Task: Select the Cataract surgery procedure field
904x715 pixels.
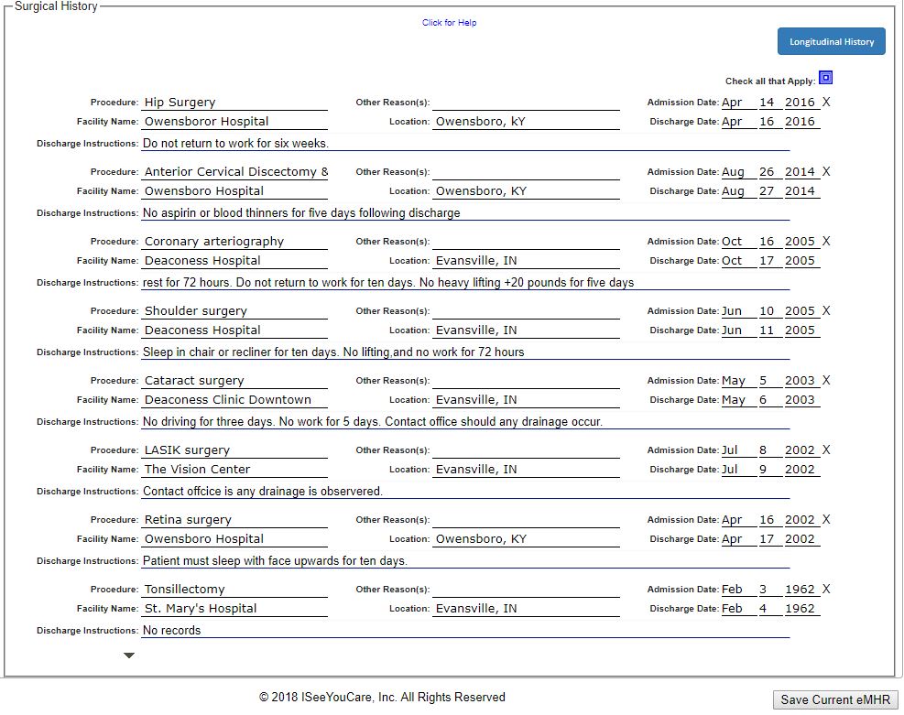Action: pos(234,380)
